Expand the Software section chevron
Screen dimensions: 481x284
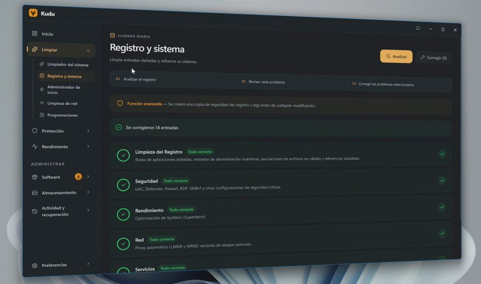[88, 177]
